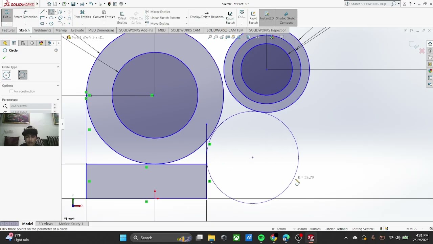The height and width of the screenshot is (244, 433).
Task: Select the Ellipse tool
Action: 60,18
